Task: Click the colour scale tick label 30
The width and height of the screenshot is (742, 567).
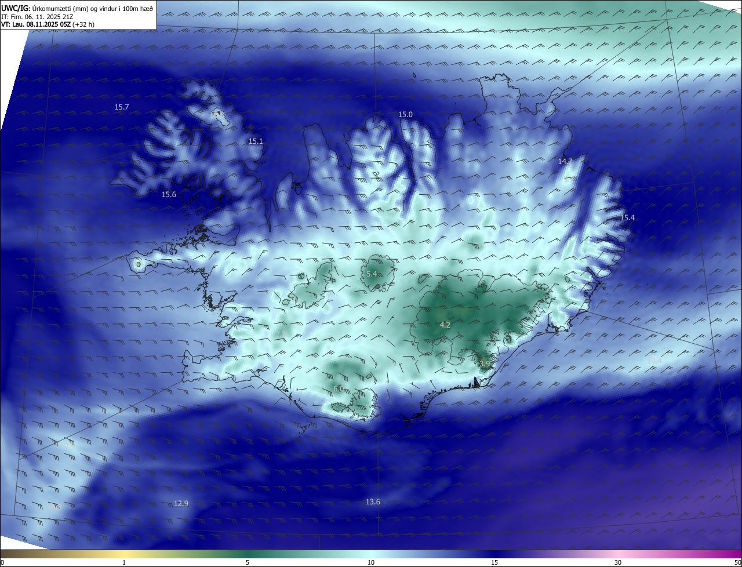Action: click(x=618, y=562)
